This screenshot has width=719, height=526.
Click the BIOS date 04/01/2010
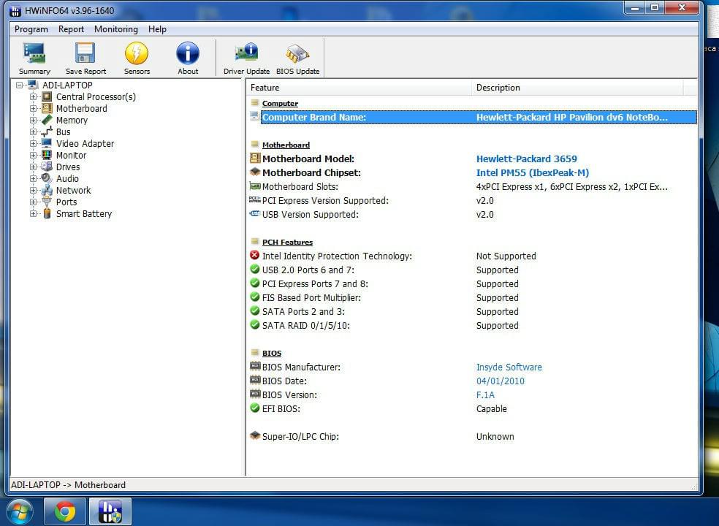click(501, 381)
